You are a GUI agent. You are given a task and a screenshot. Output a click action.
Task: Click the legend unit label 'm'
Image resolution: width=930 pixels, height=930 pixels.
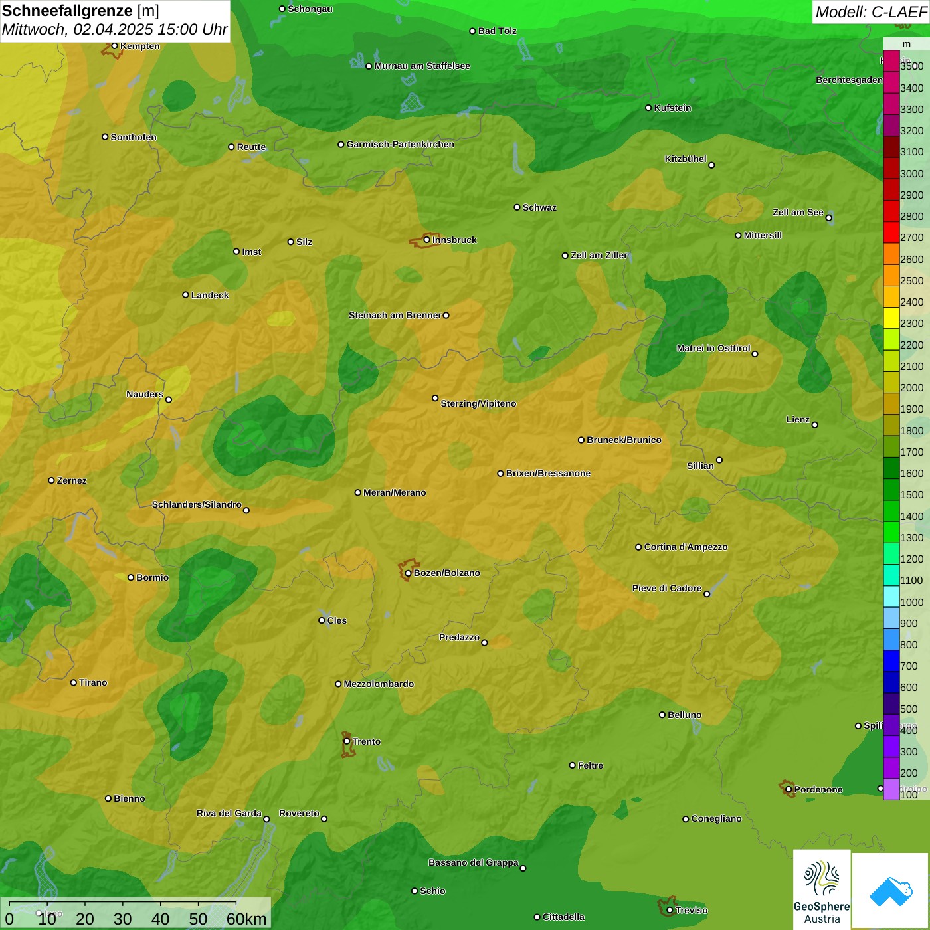pyautogui.click(x=907, y=44)
